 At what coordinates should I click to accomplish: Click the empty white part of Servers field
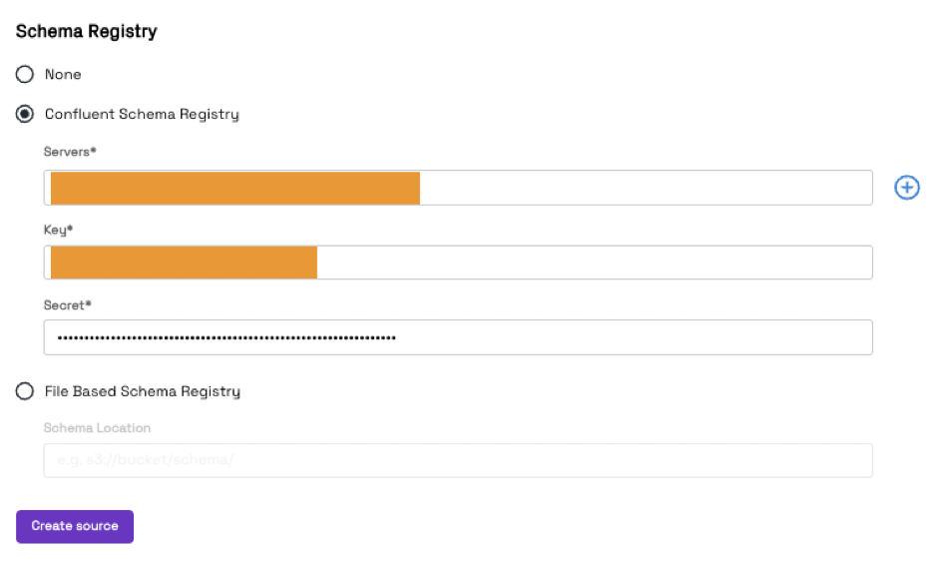click(646, 188)
